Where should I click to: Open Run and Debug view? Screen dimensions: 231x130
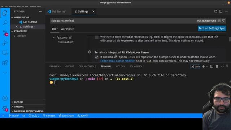tap(5, 43)
